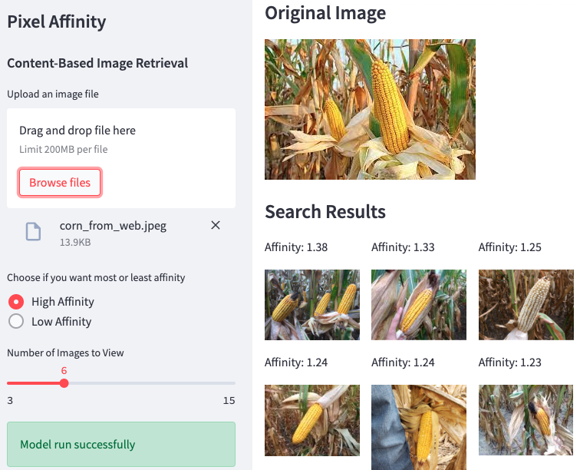Click the Model run successfully message
580x470 pixels.
121,444
